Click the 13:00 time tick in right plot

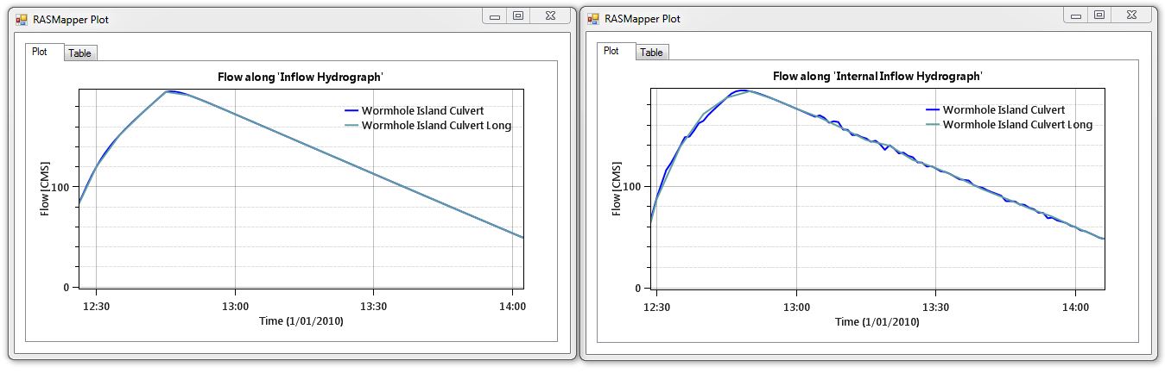[x=796, y=307]
